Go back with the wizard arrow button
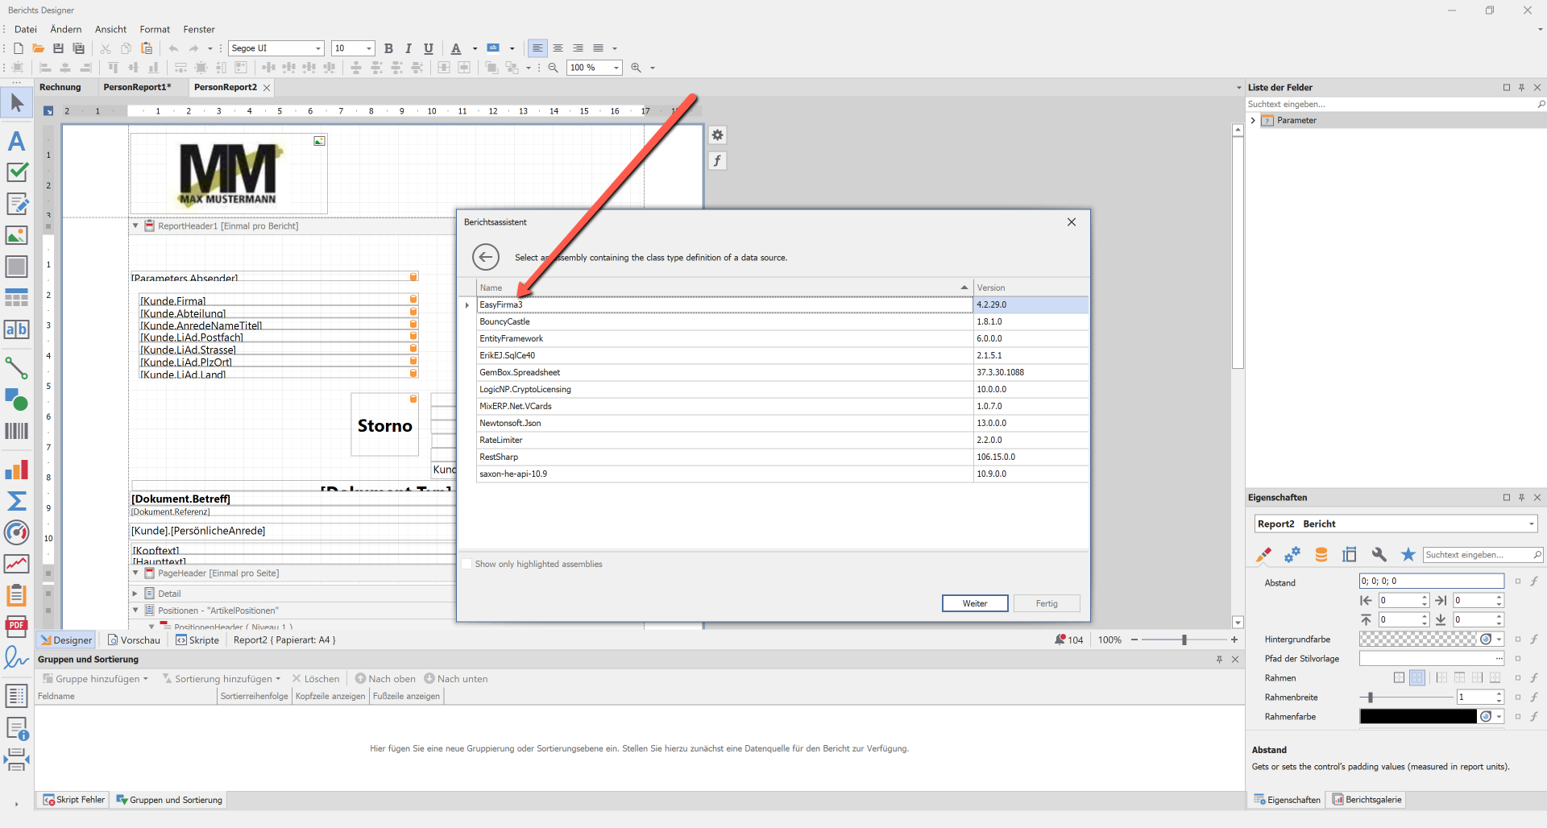Image resolution: width=1547 pixels, height=828 pixels. pyautogui.click(x=486, y=258)
